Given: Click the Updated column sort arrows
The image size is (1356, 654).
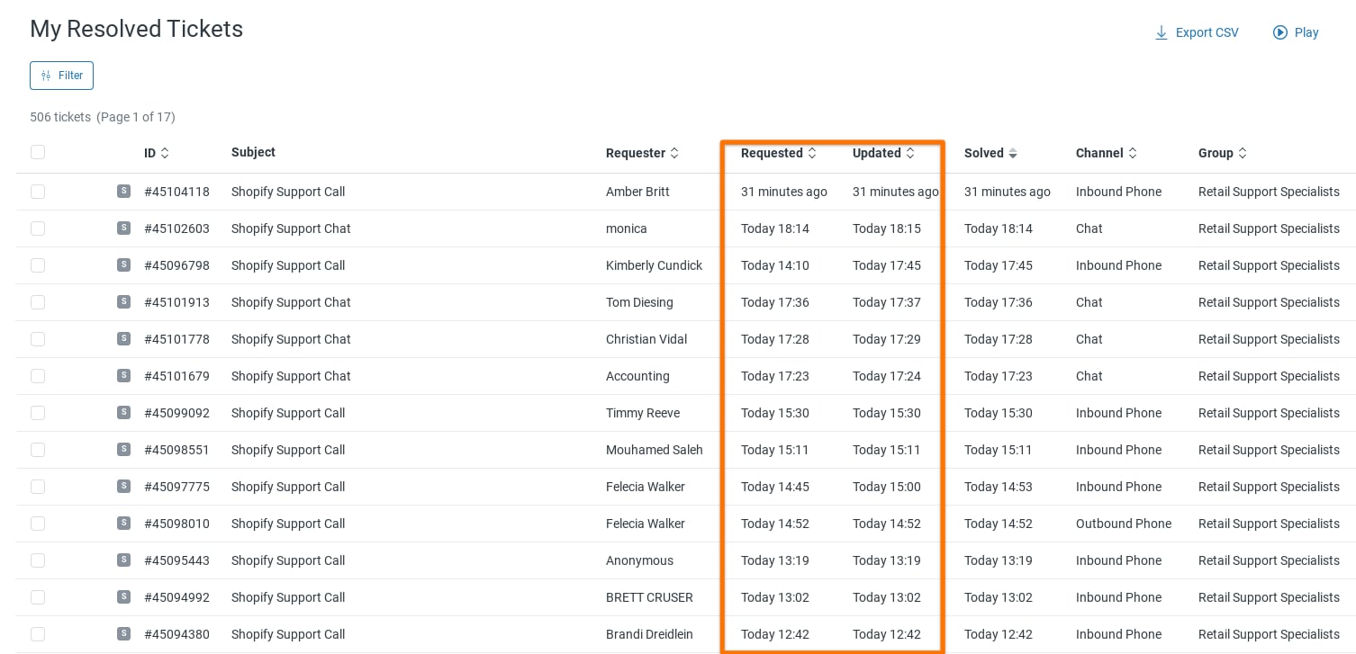Looking at the screenshot, I should point(910,153).
